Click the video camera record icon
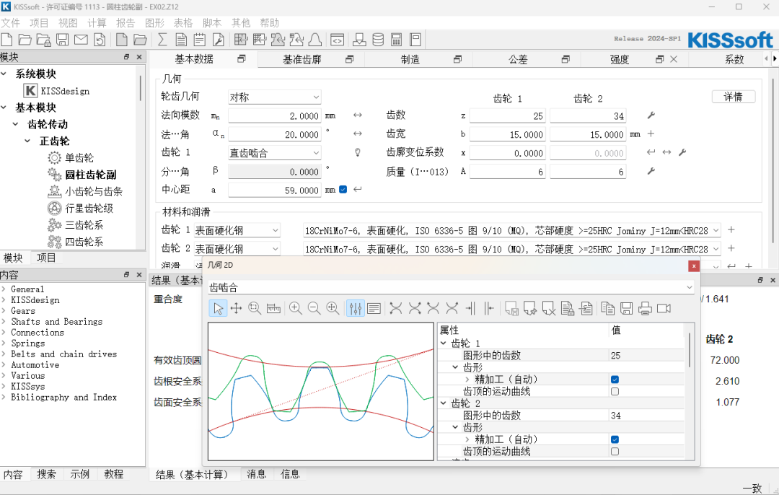 click(664, 309)
